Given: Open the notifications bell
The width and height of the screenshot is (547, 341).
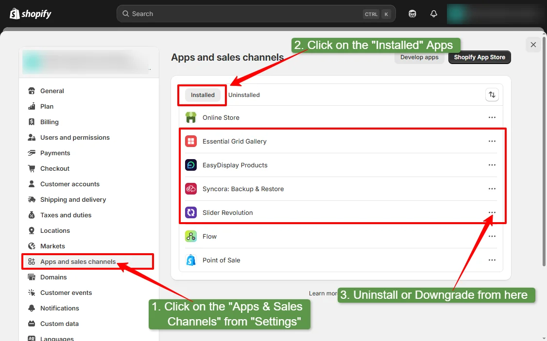Looking at the screenshot, I should [x=434, y=14].
